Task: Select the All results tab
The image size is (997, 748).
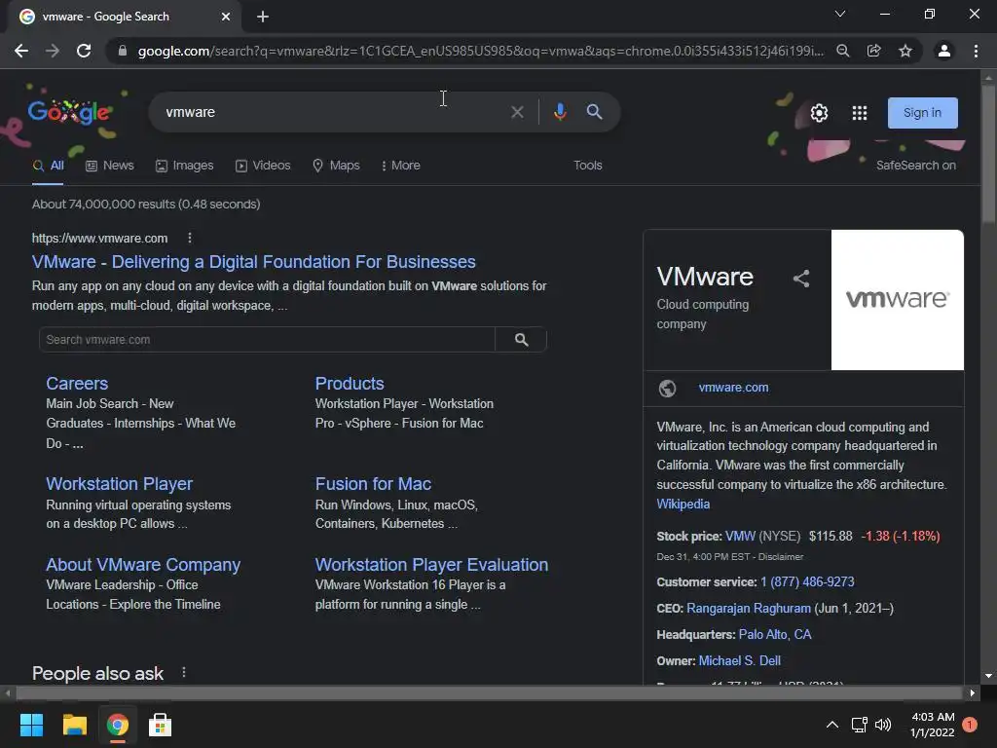Action: (49, 166)
